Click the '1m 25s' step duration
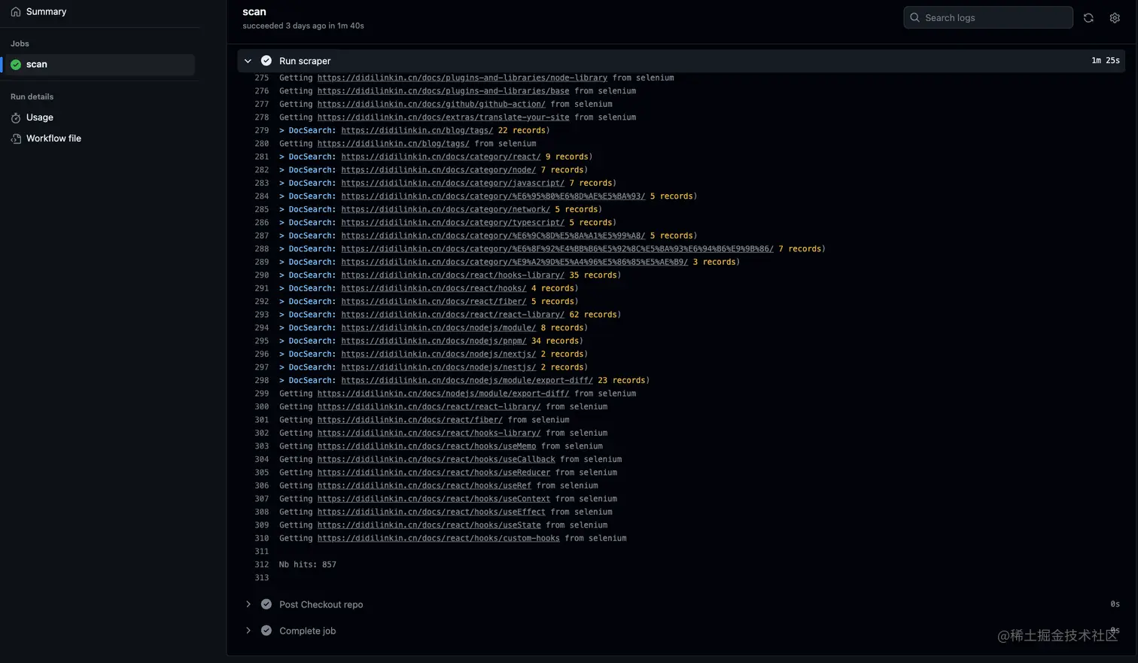Screen dimensions: 1138x663 (1106, 61)
